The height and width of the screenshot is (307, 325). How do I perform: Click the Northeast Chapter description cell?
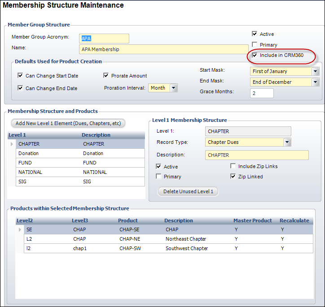(186, 239)
